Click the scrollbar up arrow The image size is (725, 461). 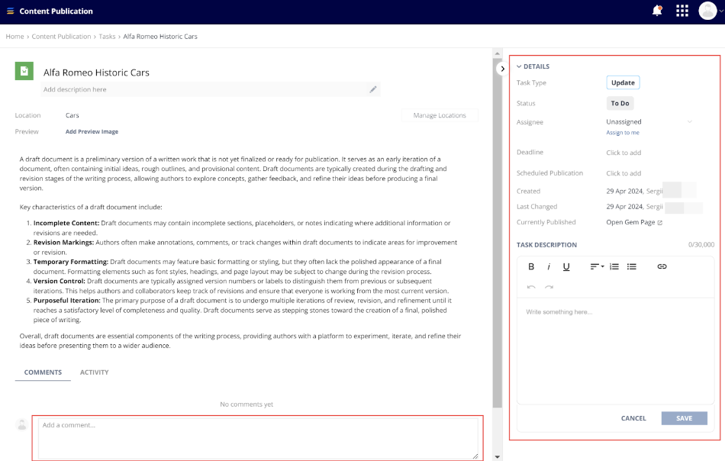498,53
